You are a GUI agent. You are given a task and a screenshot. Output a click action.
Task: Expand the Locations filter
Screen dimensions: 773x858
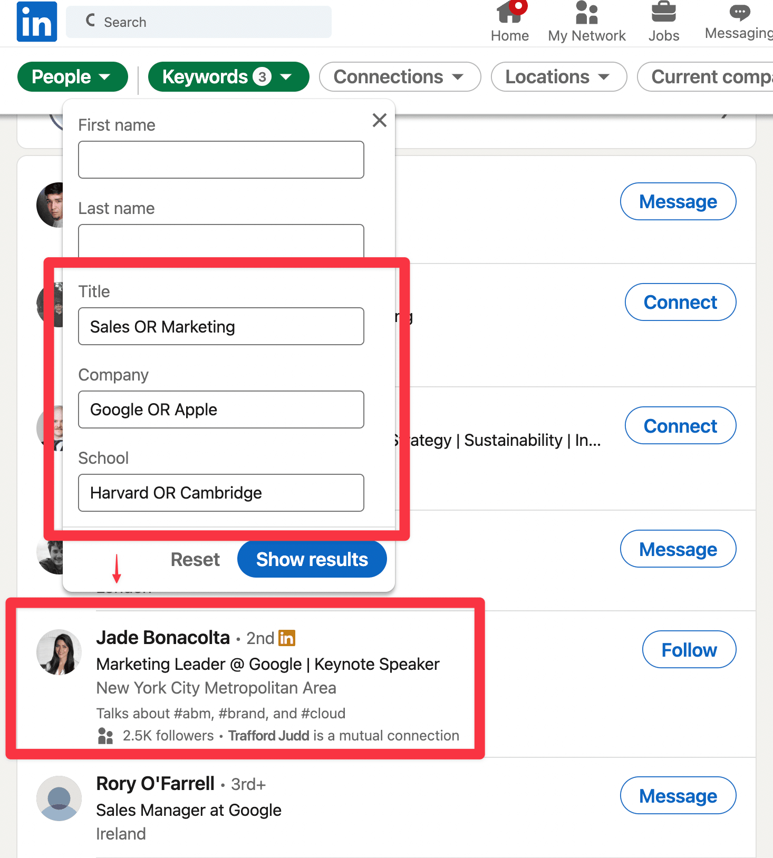click(558, 77)
